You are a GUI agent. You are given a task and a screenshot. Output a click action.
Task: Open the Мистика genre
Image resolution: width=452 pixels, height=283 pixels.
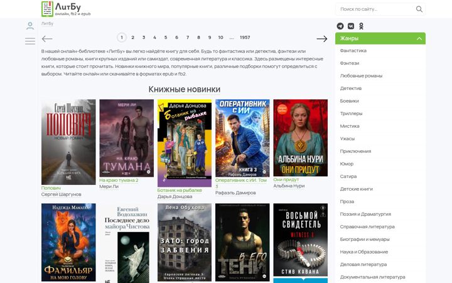pyautogui.click(x=350, y=126)
